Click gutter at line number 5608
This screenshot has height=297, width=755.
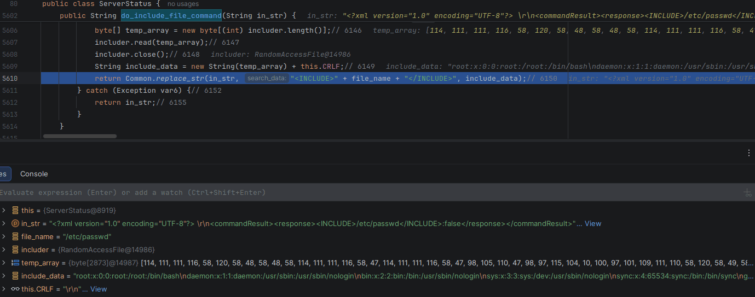tap(10, 55)
